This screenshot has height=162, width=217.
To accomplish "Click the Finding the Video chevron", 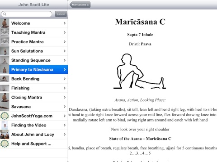I will 65,125.
